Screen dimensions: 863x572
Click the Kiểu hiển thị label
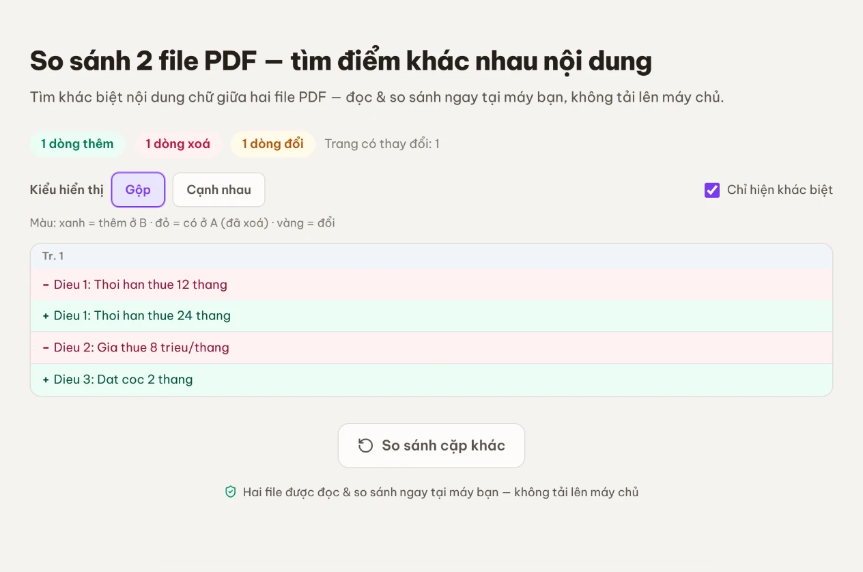coord(67,190)
